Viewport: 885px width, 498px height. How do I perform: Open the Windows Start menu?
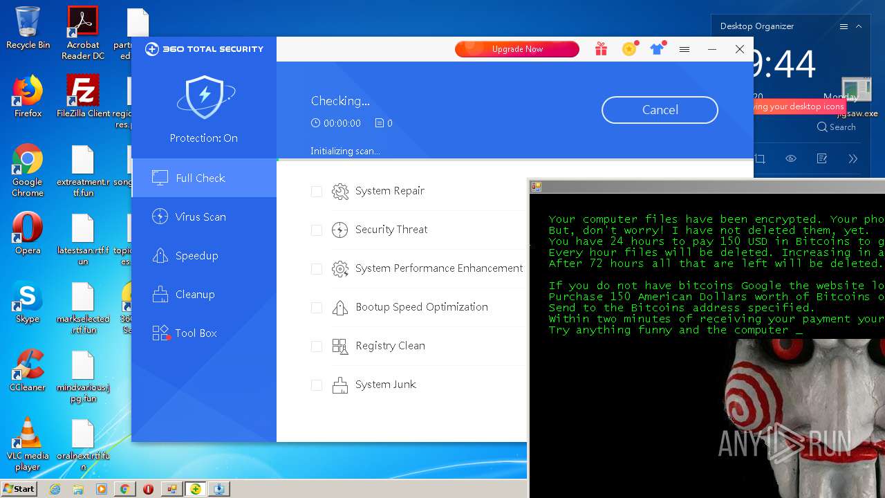coord(19,488)
